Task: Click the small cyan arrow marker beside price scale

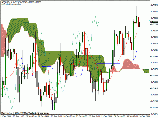Action: point(150,20)
